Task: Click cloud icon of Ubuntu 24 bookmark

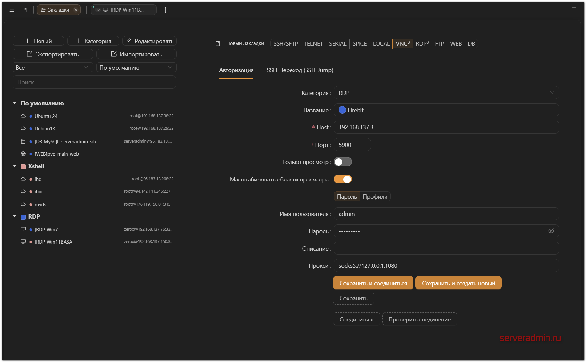Action: [x=23, y=116]
